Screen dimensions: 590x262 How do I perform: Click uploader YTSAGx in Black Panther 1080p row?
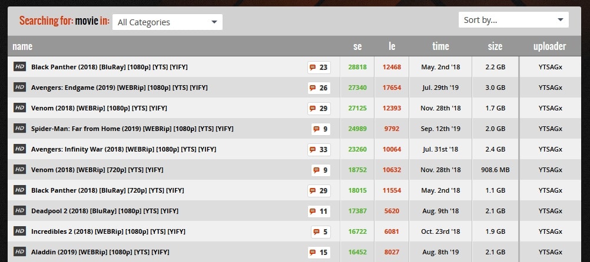tap(550, 67)
